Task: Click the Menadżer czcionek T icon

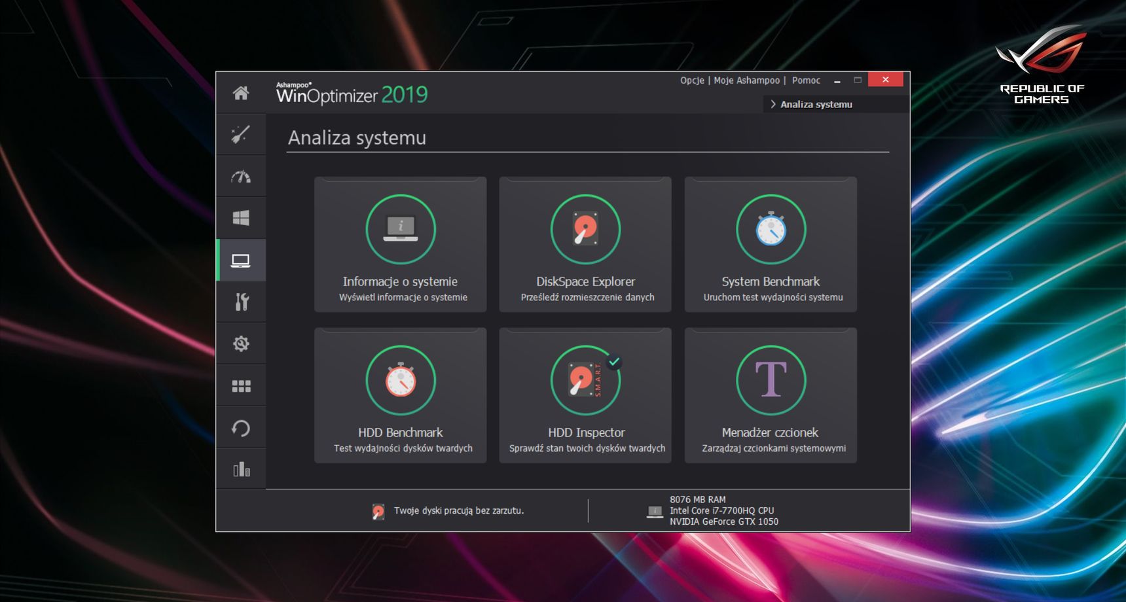Action: (x=771, y=380)
